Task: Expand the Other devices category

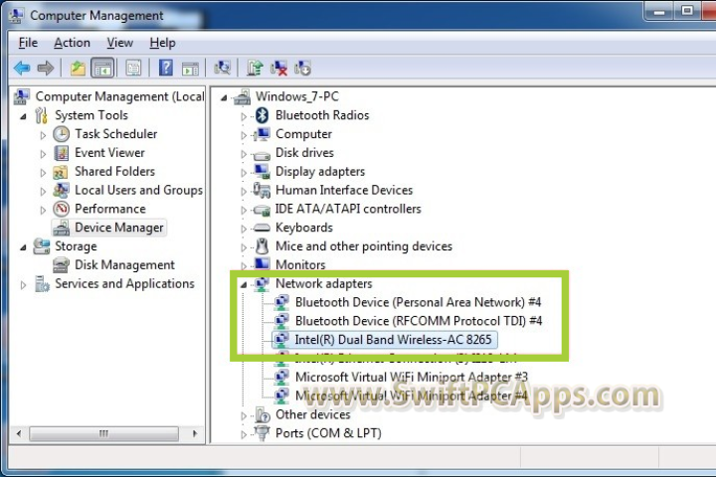Action: pyautogui.click(x=244, y=415)
